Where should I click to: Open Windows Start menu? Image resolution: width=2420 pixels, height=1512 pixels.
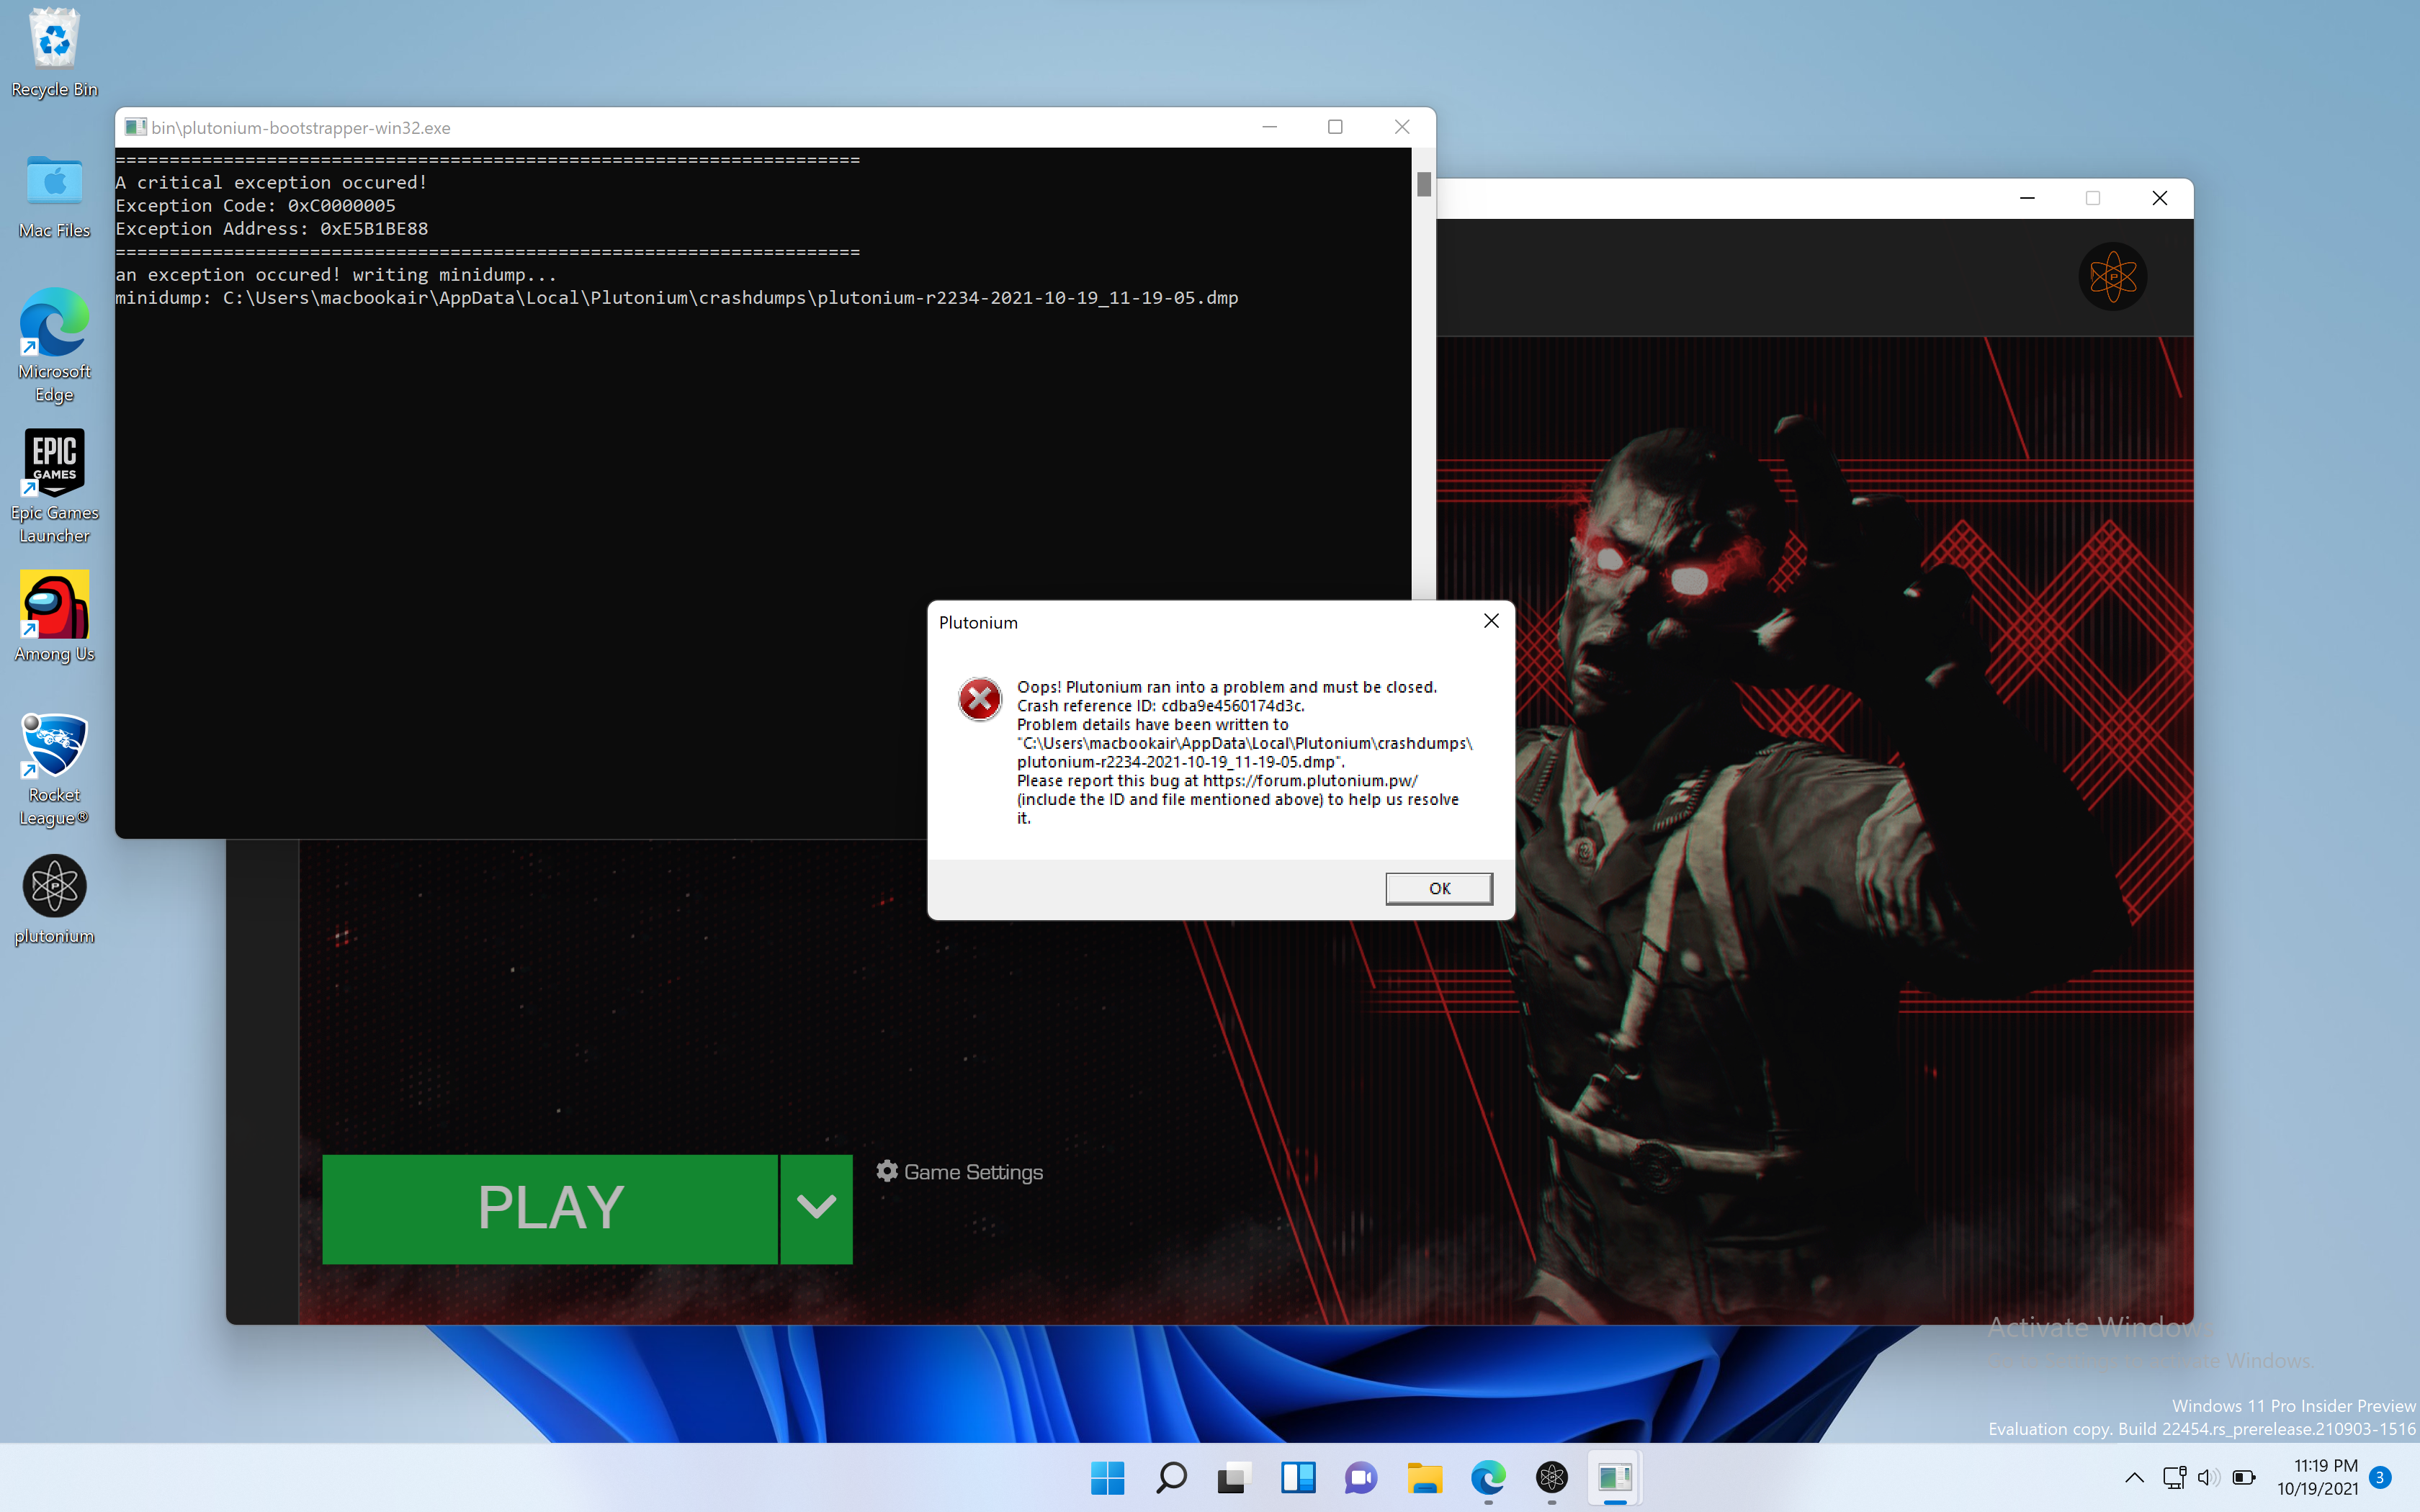[1107, 1477]
